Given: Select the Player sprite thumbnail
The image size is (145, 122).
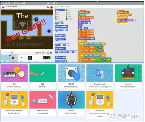Looking at the screenshot, I should pyautogui.click(x=13, y=58).
